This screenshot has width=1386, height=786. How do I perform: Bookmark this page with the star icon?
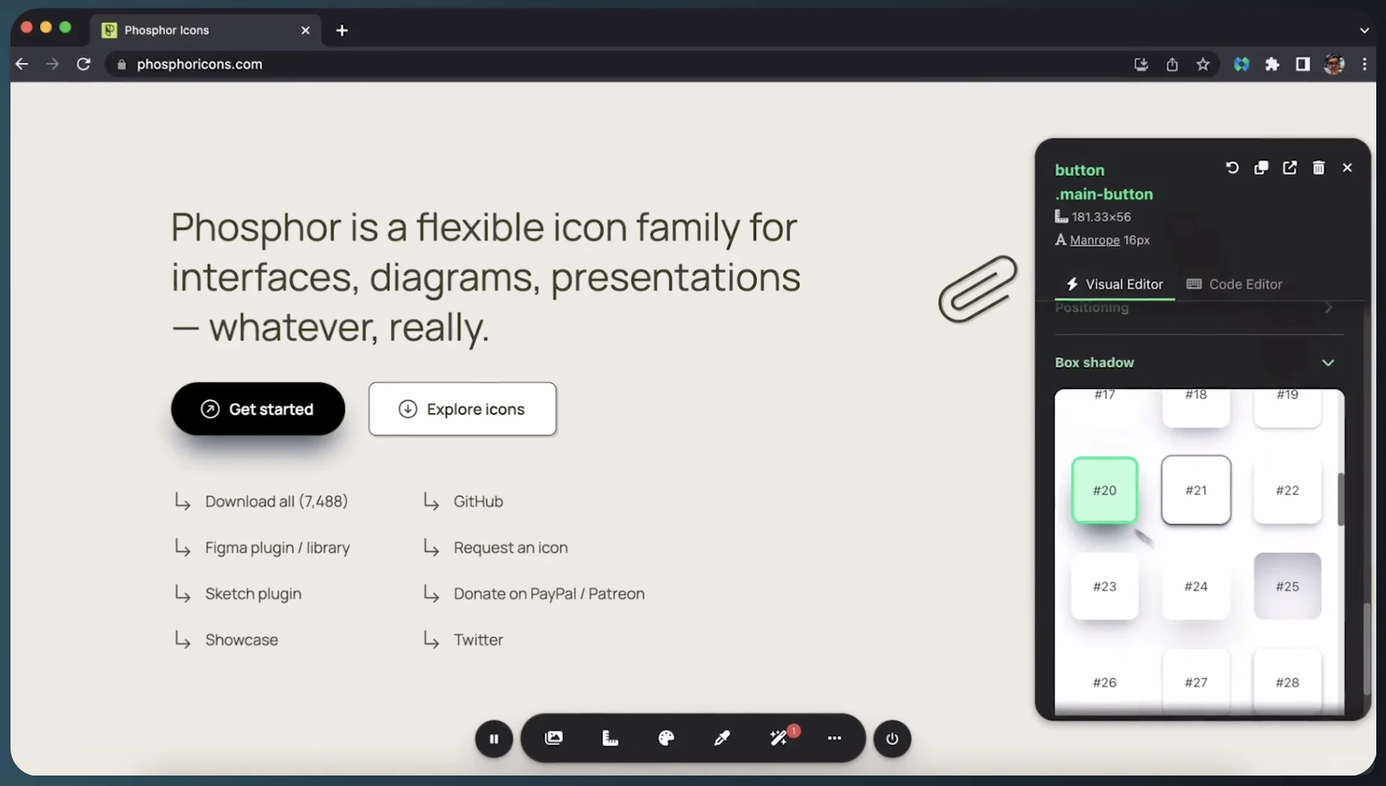coord(1203,64)
